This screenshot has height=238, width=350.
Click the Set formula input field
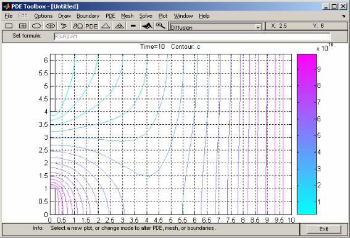(192, 36)
